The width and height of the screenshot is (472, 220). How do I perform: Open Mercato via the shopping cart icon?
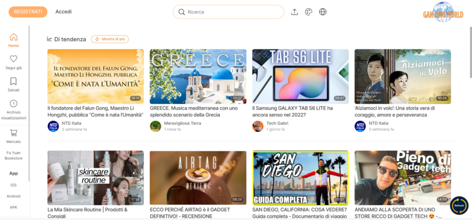click(13, 133)
